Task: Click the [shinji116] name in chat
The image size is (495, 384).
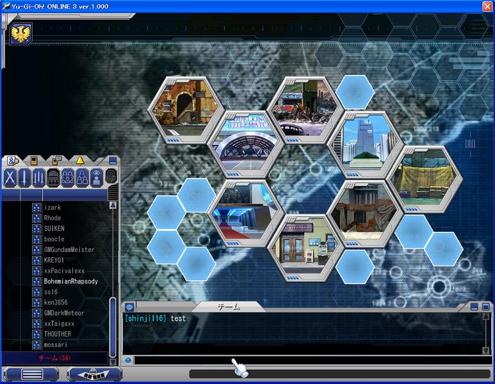Action: coord(145,318)
